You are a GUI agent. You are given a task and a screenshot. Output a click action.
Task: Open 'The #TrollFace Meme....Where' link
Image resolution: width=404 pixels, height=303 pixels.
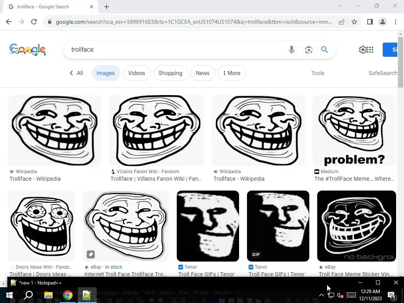point(354,179)
